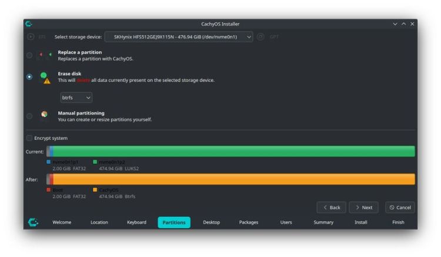The image size is (441, 257).
Task: Click the orange CachyOS segment in After bar
Action: click(x=235, y=179)
